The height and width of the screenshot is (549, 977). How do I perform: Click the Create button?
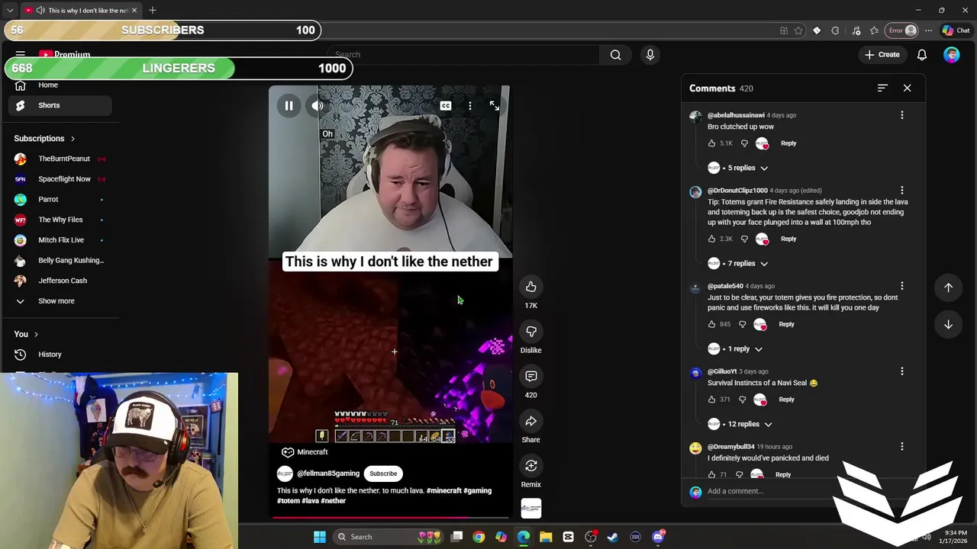pos(882,55)
